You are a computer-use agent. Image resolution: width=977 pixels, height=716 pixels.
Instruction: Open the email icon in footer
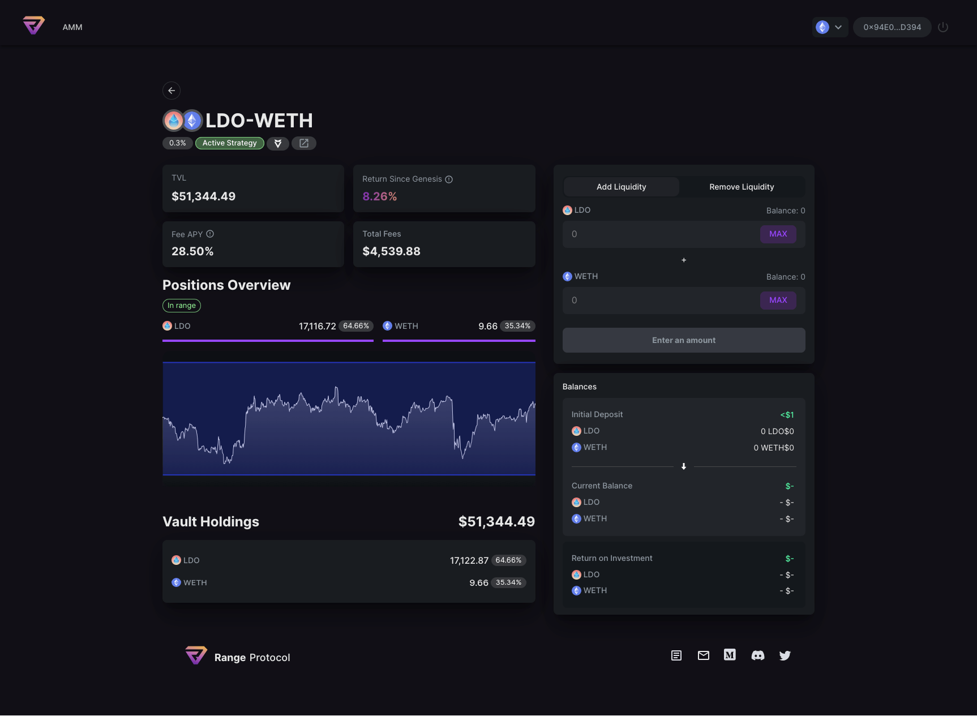(x=704, y=655)
